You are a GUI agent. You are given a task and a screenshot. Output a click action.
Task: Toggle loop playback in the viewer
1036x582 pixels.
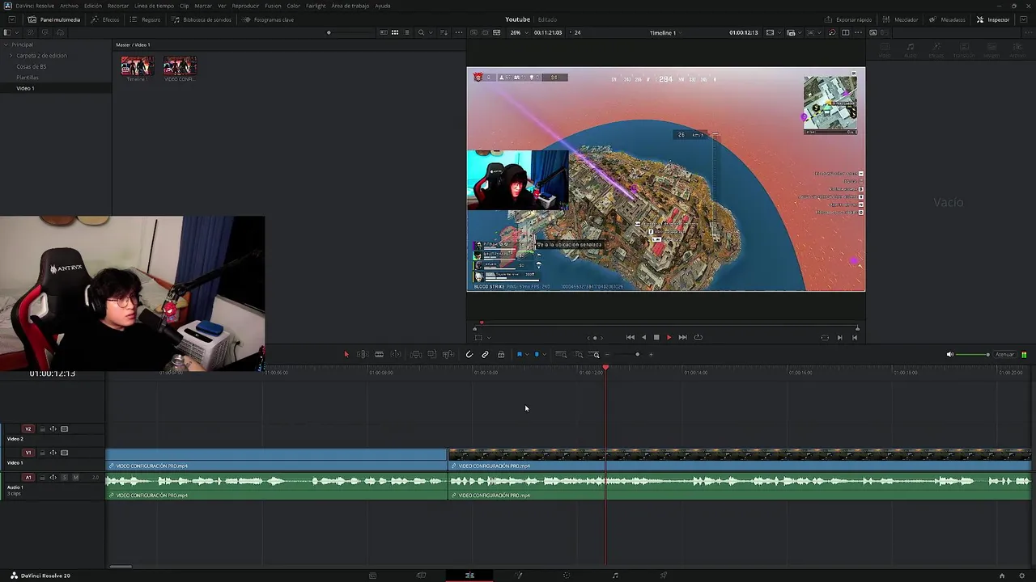[698, 337]
